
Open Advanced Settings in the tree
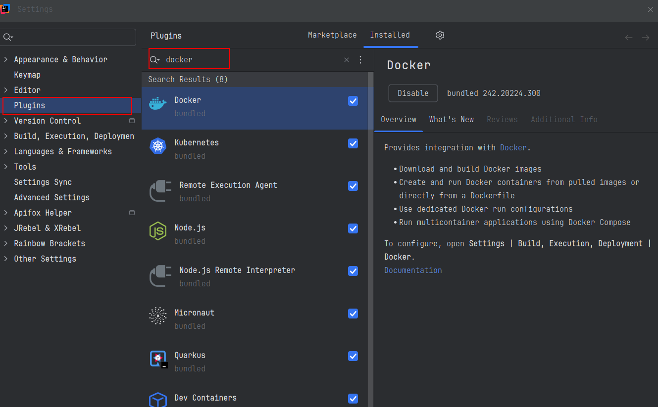(51, 197)
